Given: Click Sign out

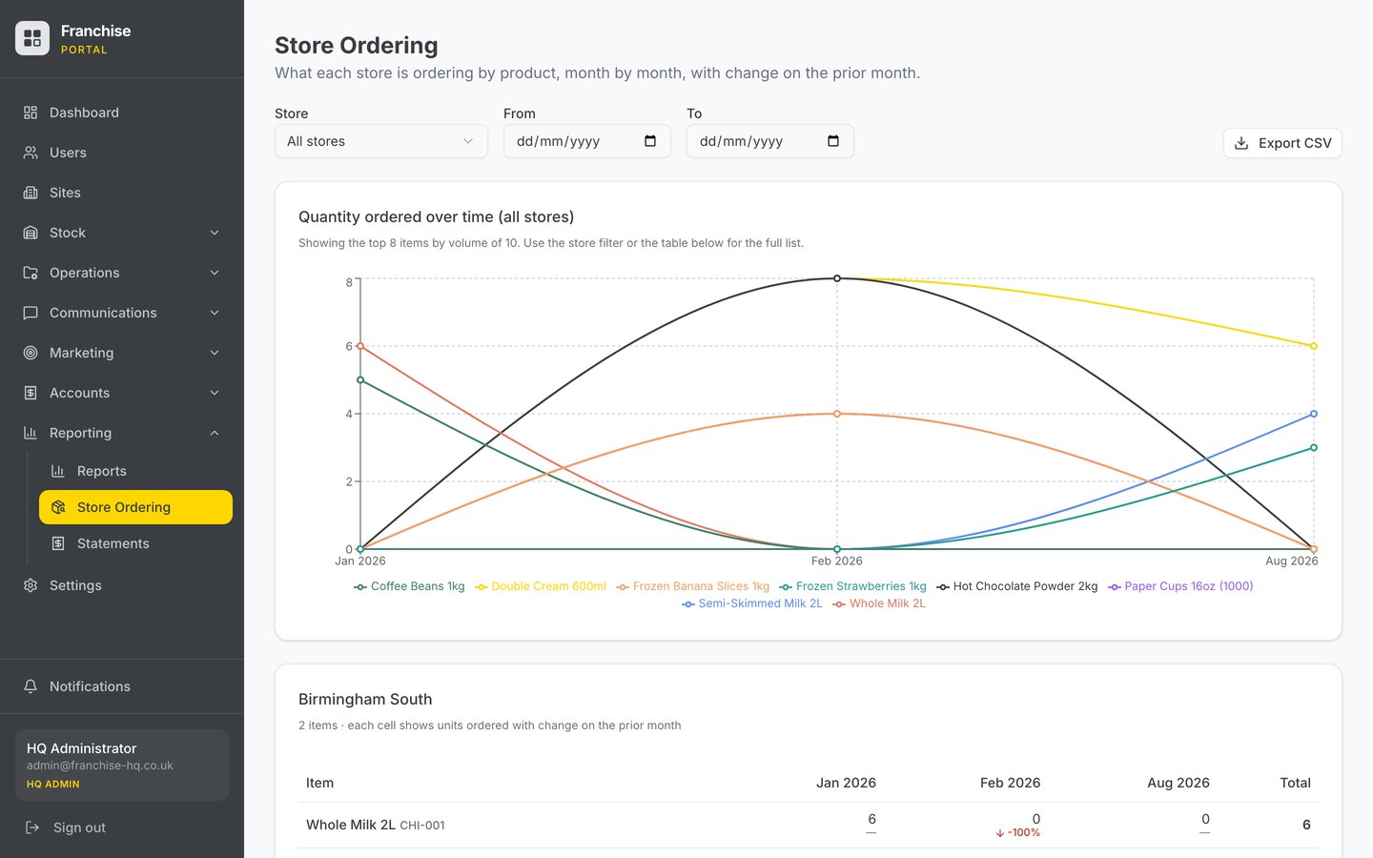Looking at the screenshot, I should (x=122, y=827).
